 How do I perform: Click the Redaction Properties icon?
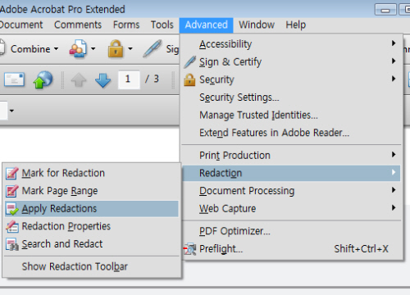coord(12,226)
